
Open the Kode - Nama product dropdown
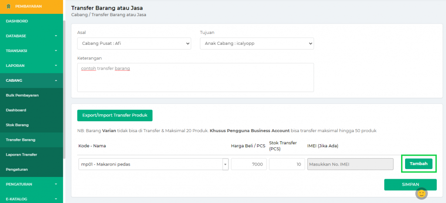click(x=153, y=164)
